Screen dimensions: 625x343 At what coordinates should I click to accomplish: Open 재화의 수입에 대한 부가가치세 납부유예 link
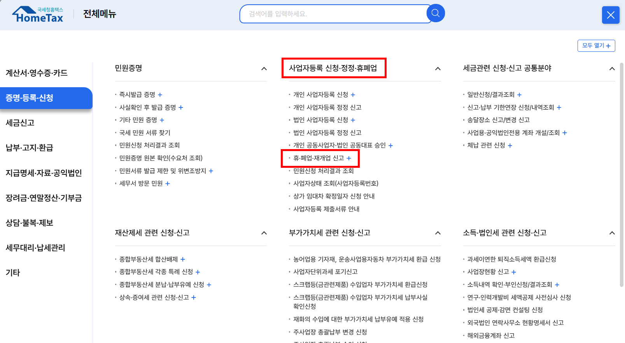(358, 319)
